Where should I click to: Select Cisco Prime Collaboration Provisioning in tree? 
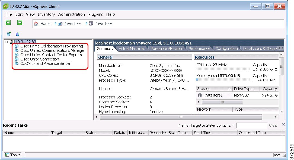52,46
